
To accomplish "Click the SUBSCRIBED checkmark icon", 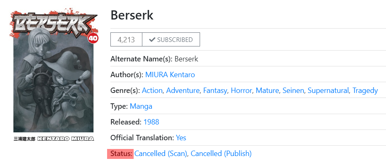I will click(x=152, y=39).
